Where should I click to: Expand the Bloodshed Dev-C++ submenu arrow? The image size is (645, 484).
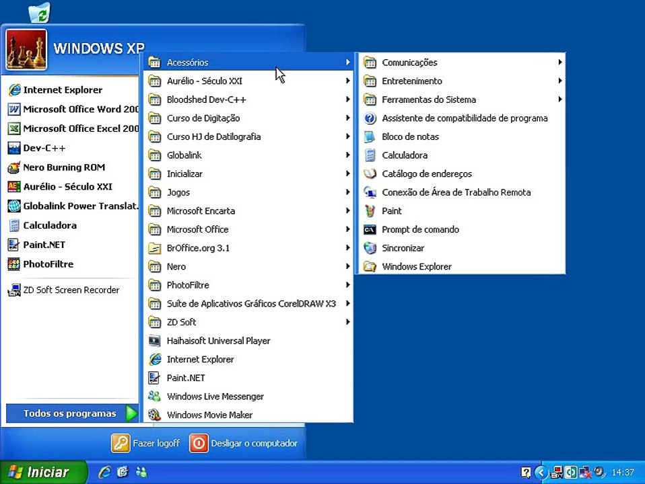click(x=348, y=99)
